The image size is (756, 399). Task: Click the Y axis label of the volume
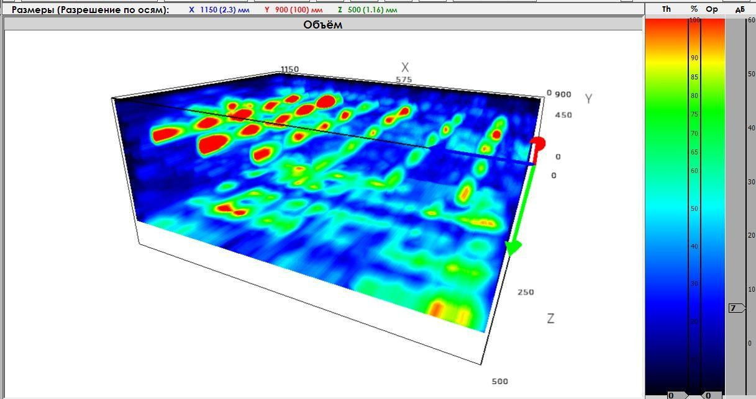[x=588, y=99]
